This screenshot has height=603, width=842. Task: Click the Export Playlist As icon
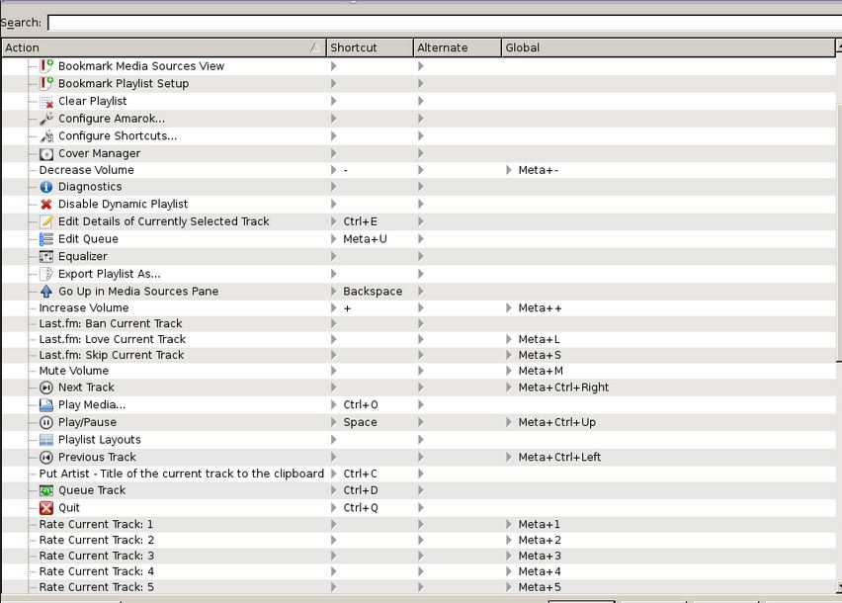(46, 274)
